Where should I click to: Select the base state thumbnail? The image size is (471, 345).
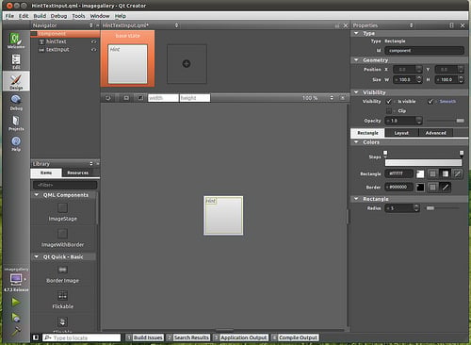[x=127, y=58]
